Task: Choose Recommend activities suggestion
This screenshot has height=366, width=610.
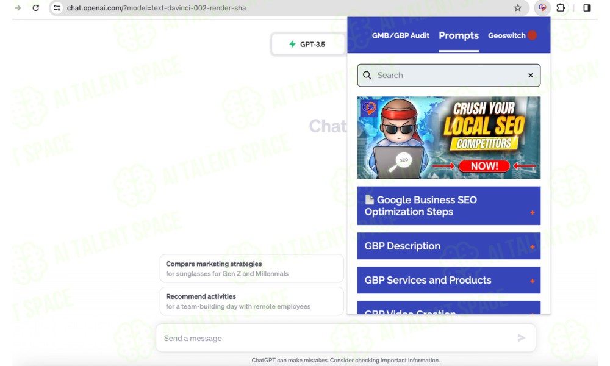Action: point(252,301)
